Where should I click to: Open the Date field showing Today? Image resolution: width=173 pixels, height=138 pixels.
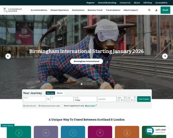(85, 99)
